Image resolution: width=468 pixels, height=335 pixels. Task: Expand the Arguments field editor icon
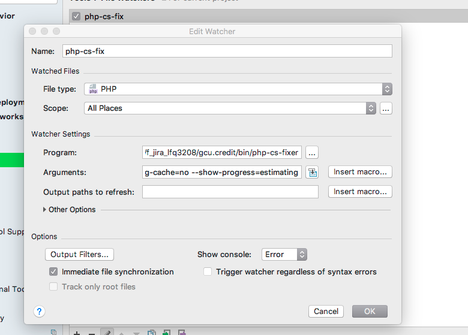click(311, 172)
